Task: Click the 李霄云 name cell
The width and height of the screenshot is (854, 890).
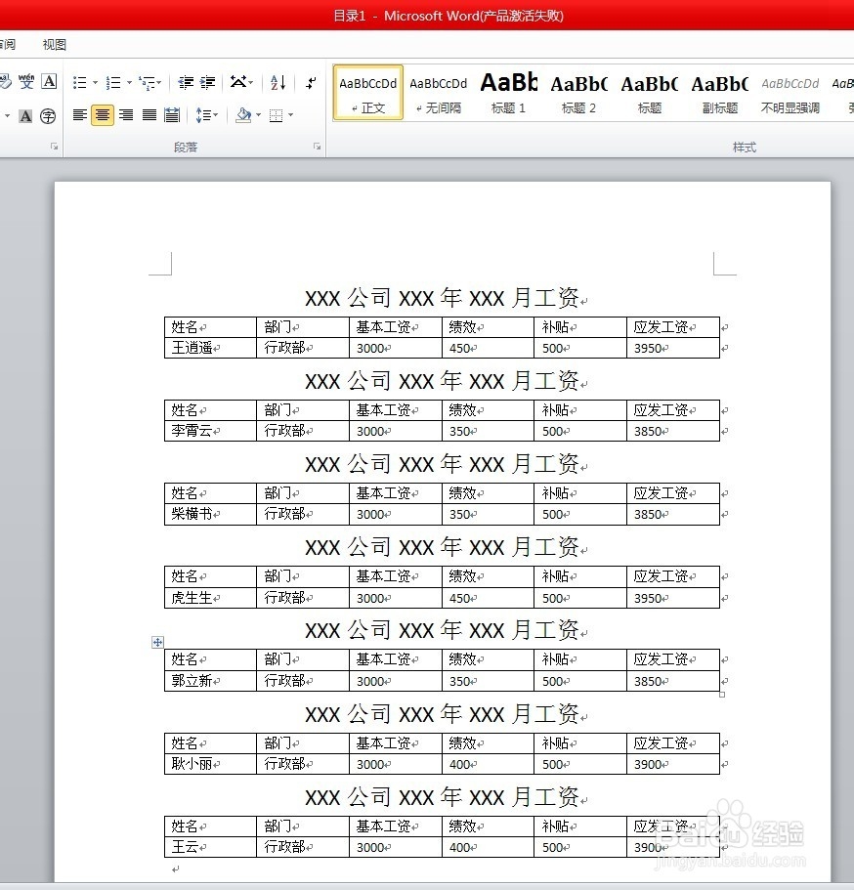Action: [x=211, y=430]
